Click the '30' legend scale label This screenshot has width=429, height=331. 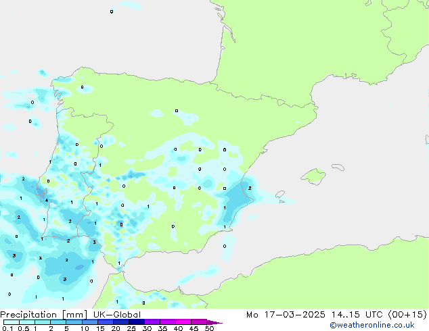(147, 328)
